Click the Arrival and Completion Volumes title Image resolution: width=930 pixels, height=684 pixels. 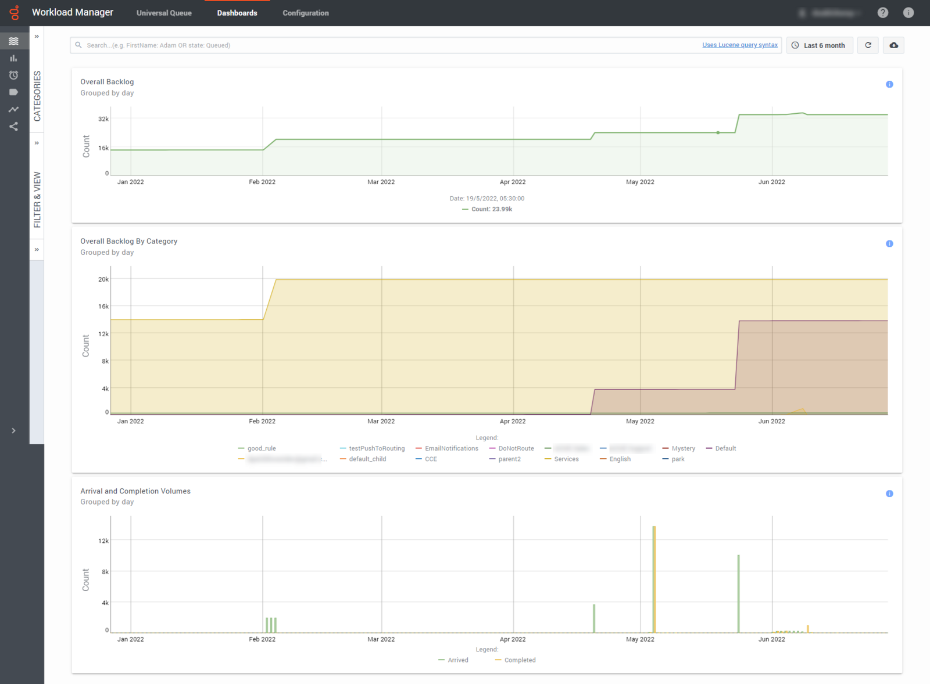(x=135, y=491)
